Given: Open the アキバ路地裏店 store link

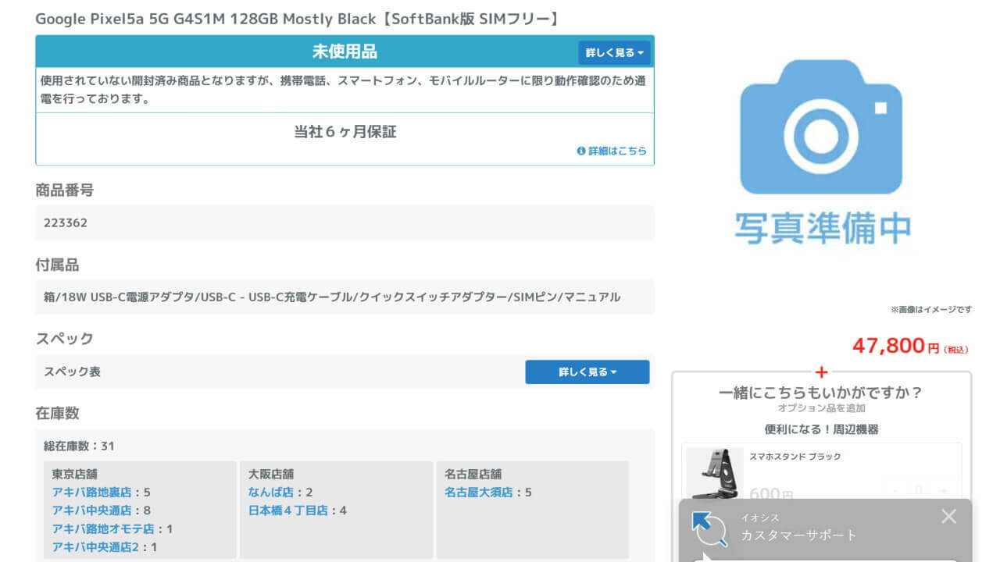Looking at the screenshot, I should [x=92, y=493].
